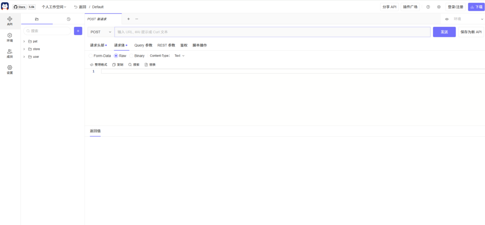Screen dimensions: 485x225
Task: Click the URL input field
Action: tap(272, 32)
